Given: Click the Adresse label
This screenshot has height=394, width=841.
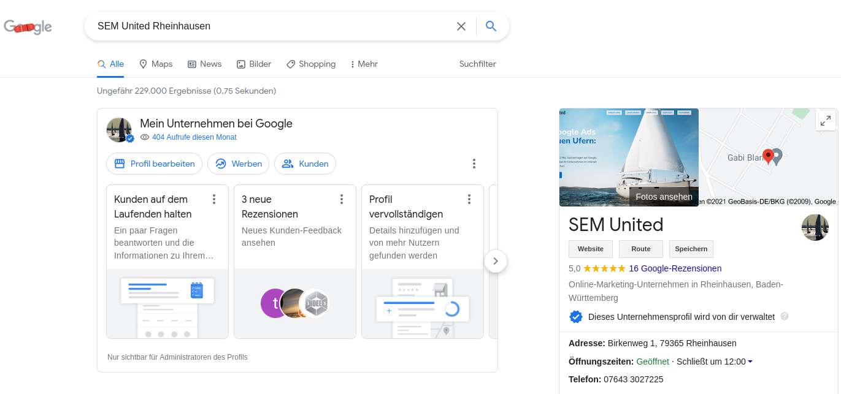Looking at the screenshot, I should [587, 343].
